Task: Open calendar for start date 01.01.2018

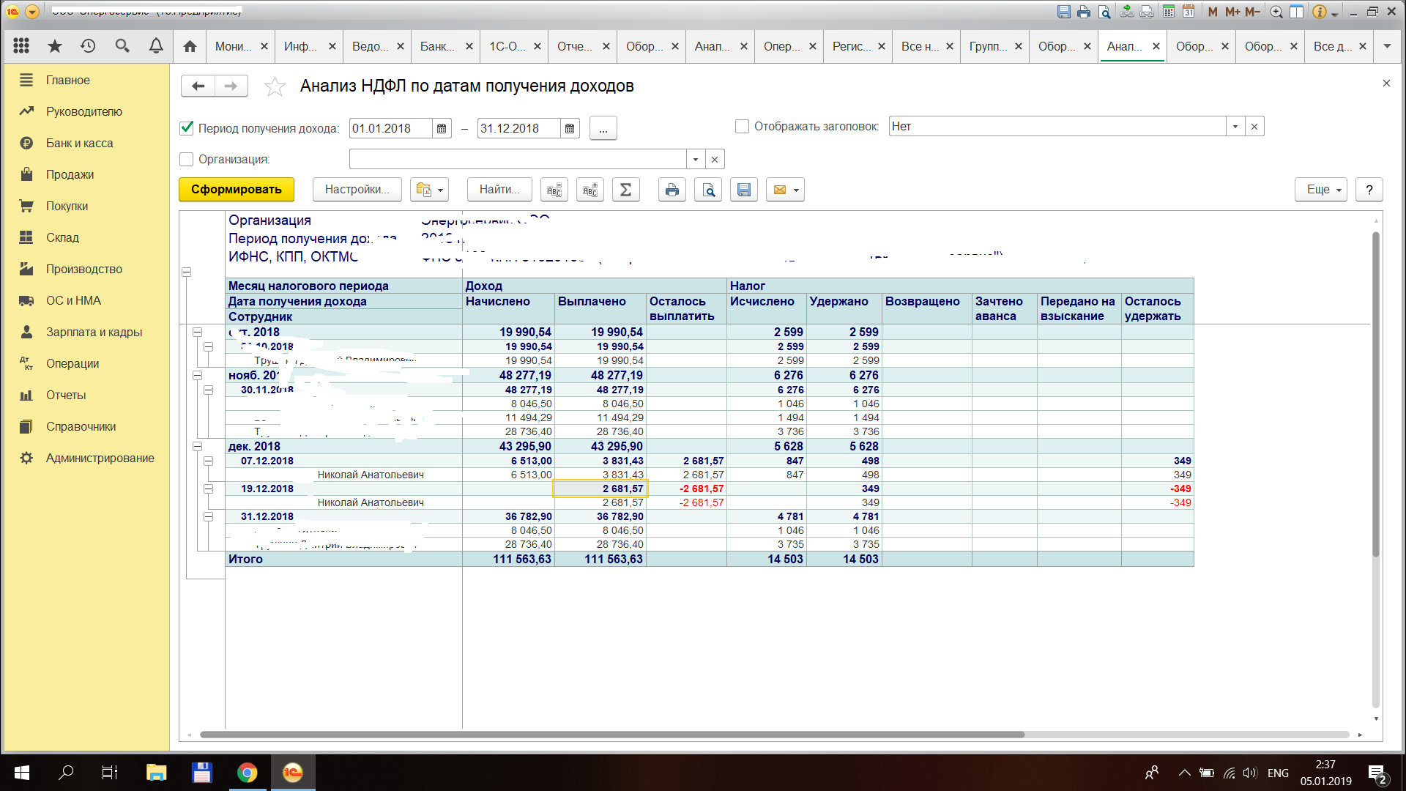Action: point(442,129)
